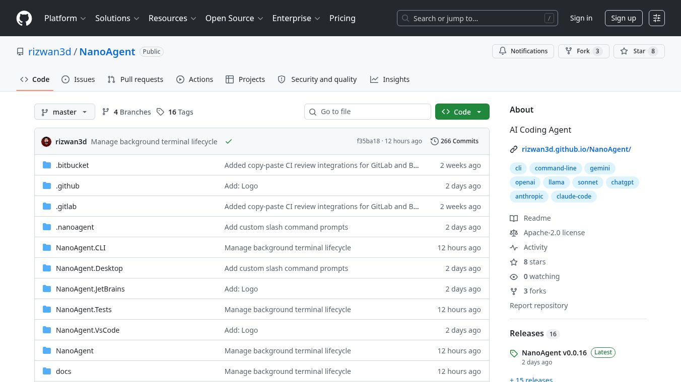Click the NanoAgent.Tests folder icon
The height and width of the screenshot is (382, 681).
coord(47,309)
